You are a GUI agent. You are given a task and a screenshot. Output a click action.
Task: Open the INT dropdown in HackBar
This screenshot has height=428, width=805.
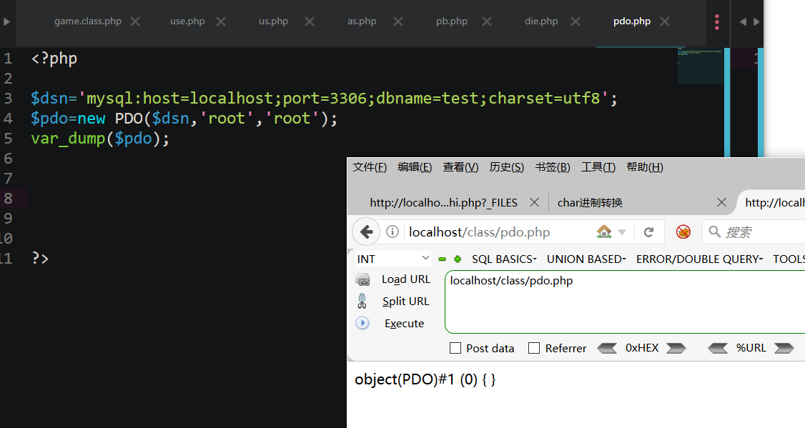pos(392,259)
